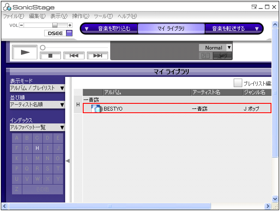Viewport: 280px width, 211px height.
Task: Select index letter A
Action: [17, 138]
